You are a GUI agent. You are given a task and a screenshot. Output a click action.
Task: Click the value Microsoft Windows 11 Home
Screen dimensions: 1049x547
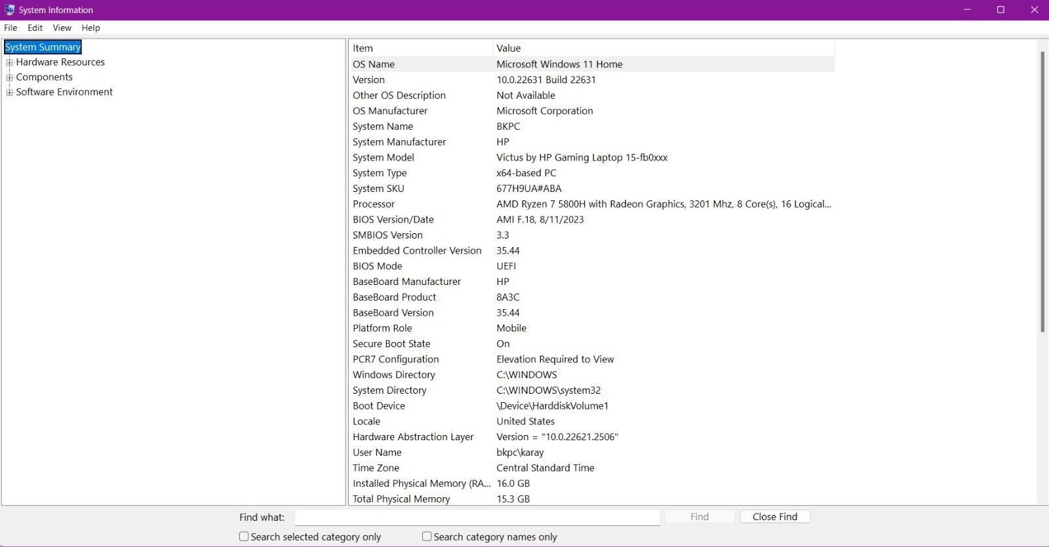pyautogui.click(x=559, y=64)
